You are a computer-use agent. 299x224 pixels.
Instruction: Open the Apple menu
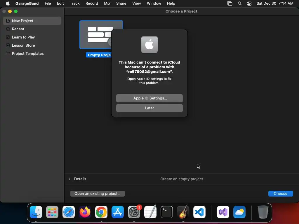click(7, 3)
